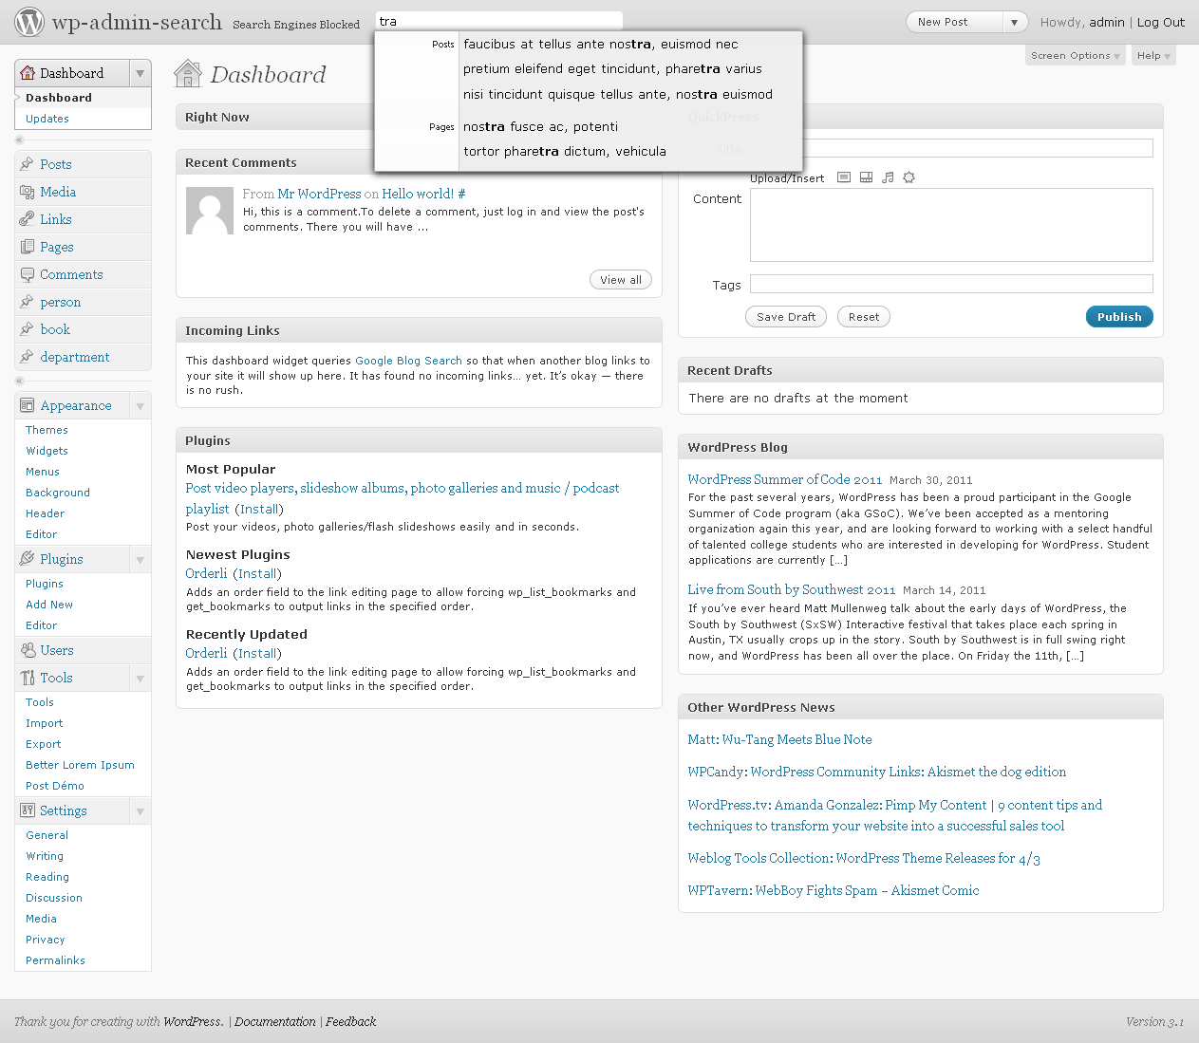Click the Pages icon in sidebar
The image size is (1199, 1043).
tap(27, 247)
